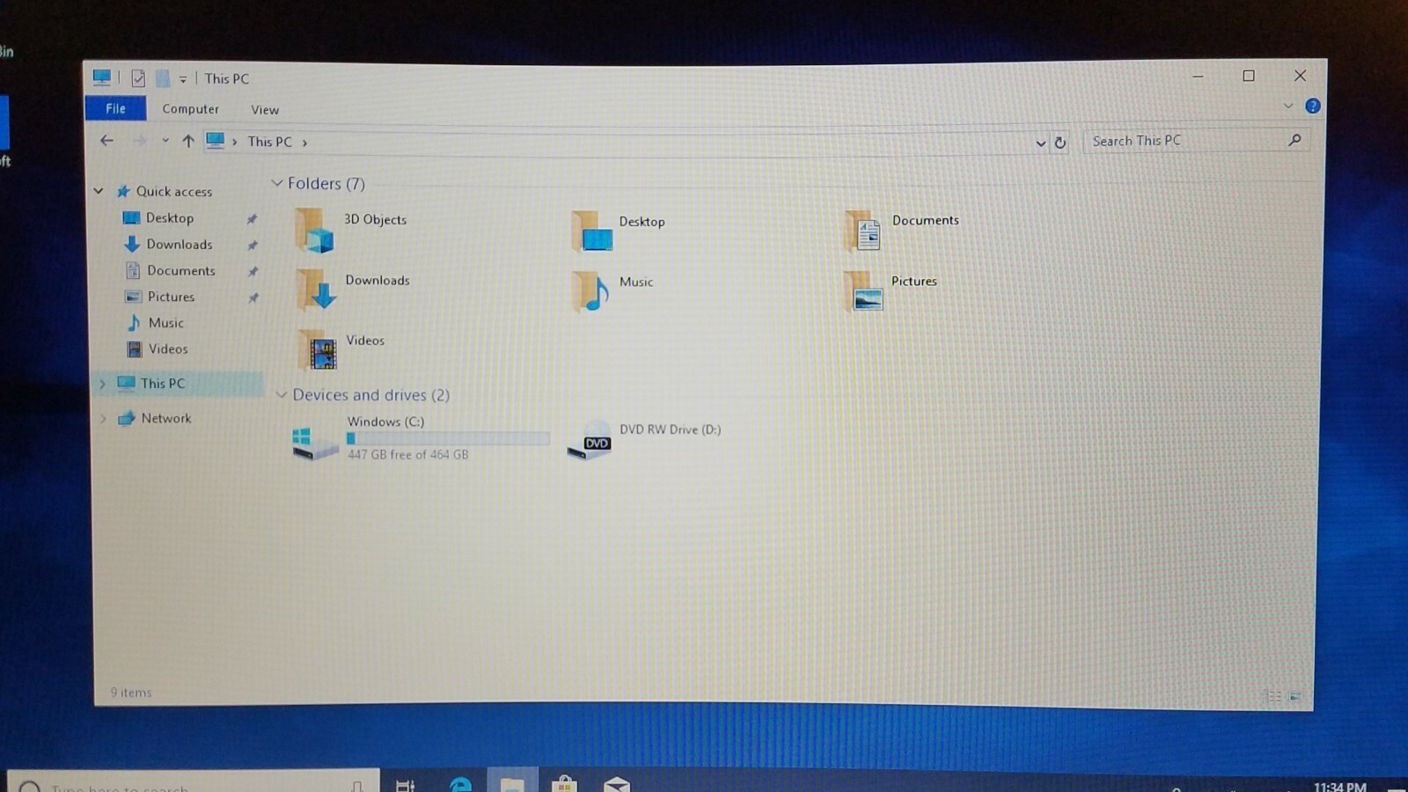Click the New folder quick access toolbar icon
The width and height of the screenshot is (1408, 792).
(x=163, y=78)
